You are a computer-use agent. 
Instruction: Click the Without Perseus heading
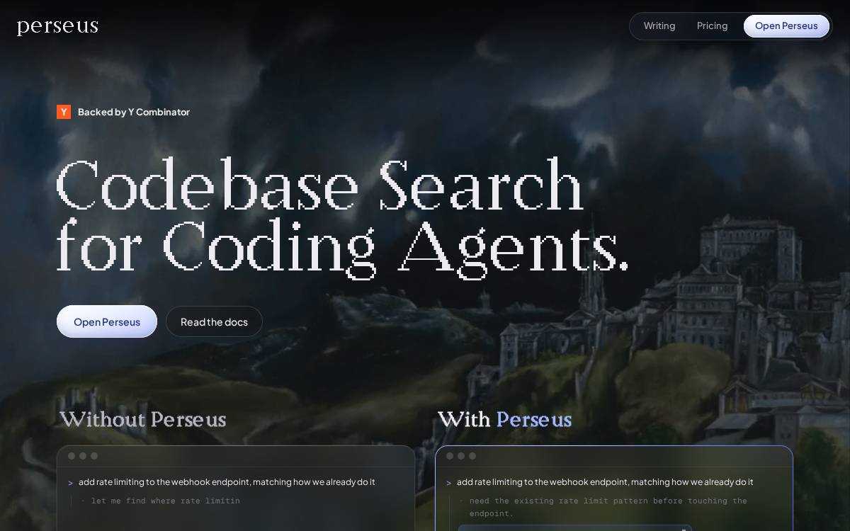pos(142,420)
